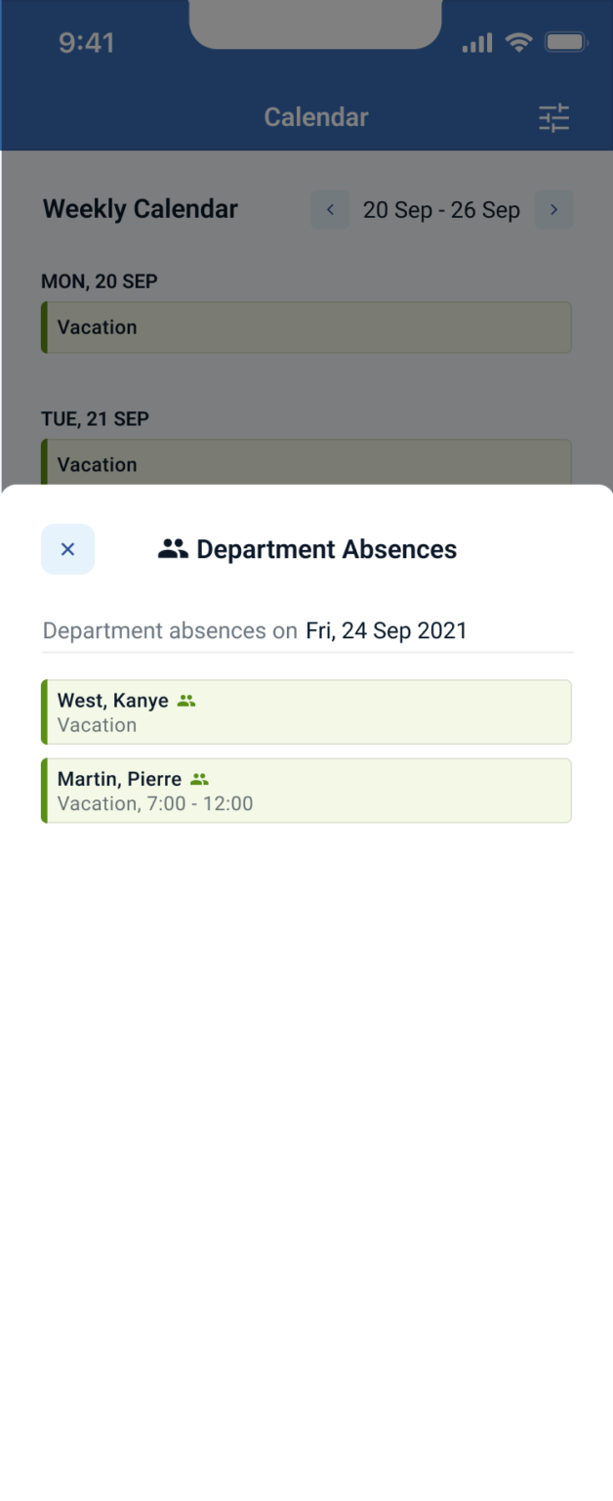This screenshot has width=613, height=1501.
Task: Click the group icon beside Martin, Pierre
Action: click(200, 778)
